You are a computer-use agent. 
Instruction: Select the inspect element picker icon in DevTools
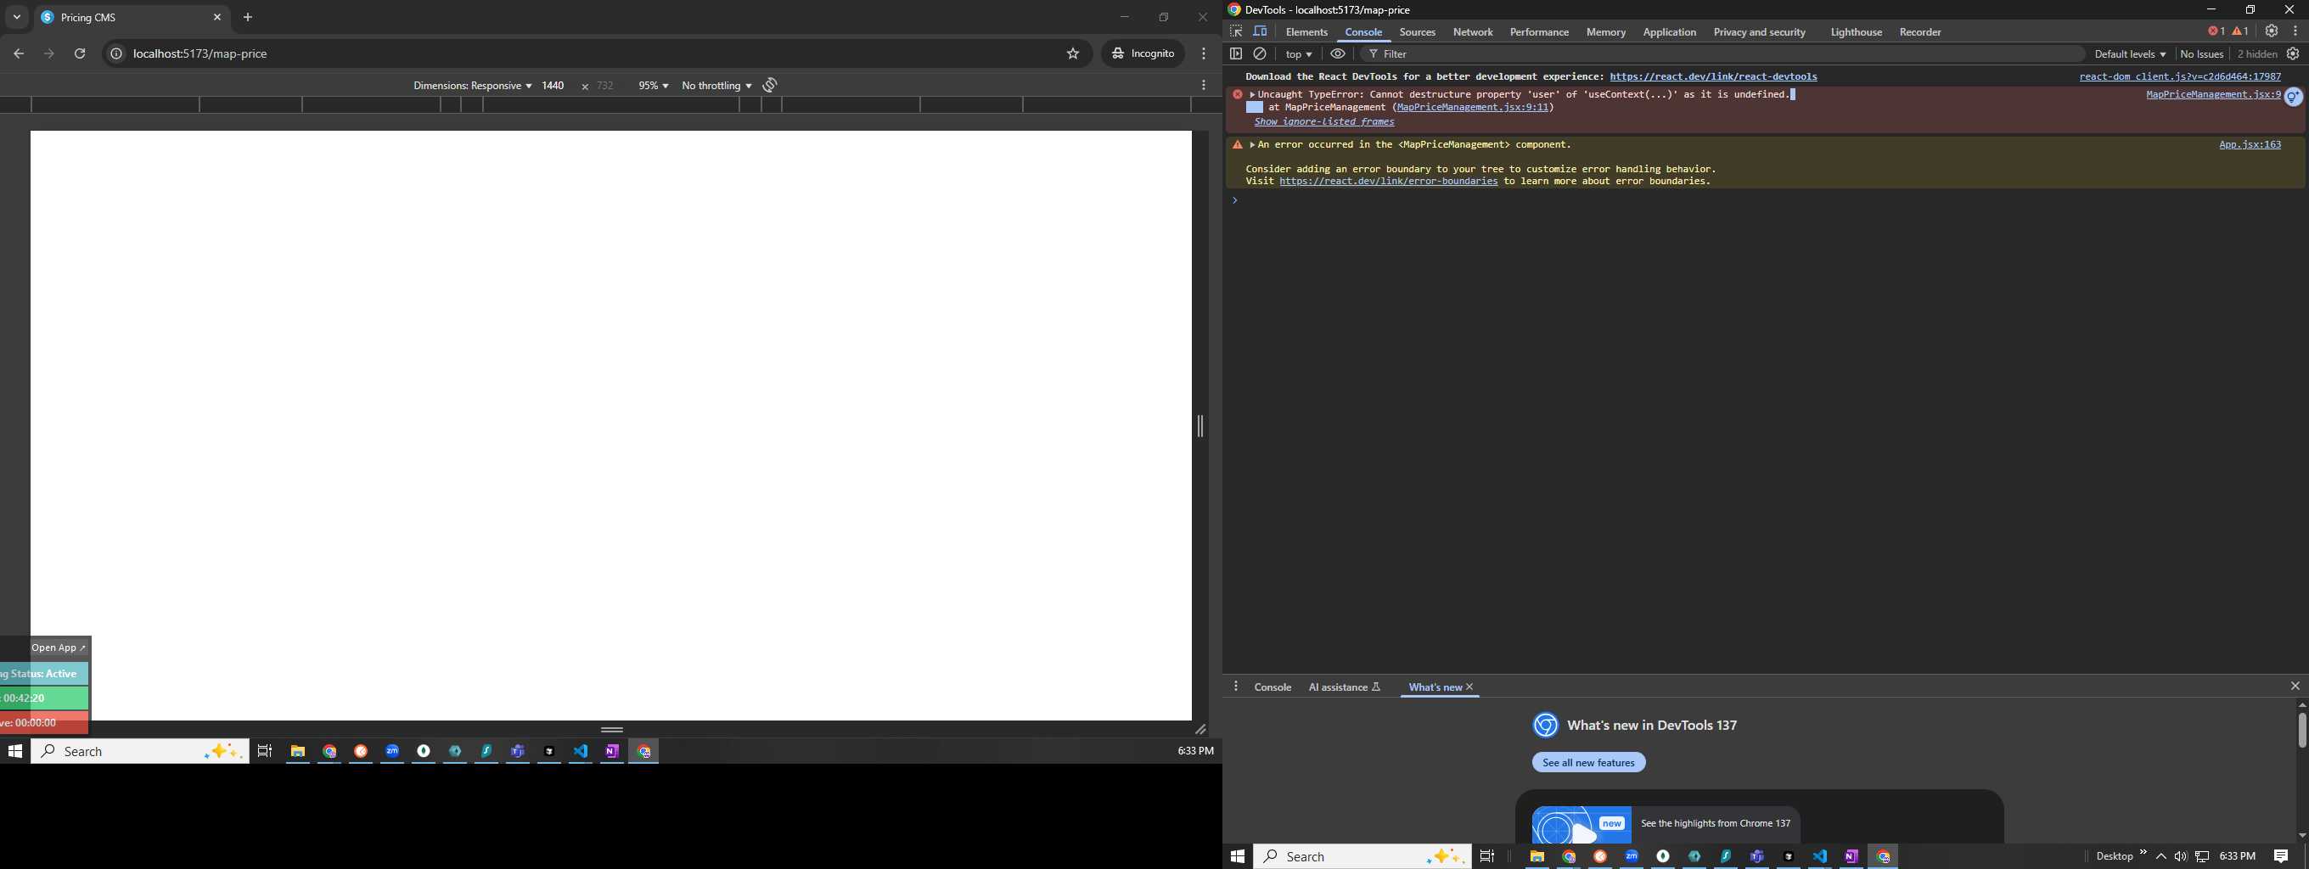coord(1236,31)
